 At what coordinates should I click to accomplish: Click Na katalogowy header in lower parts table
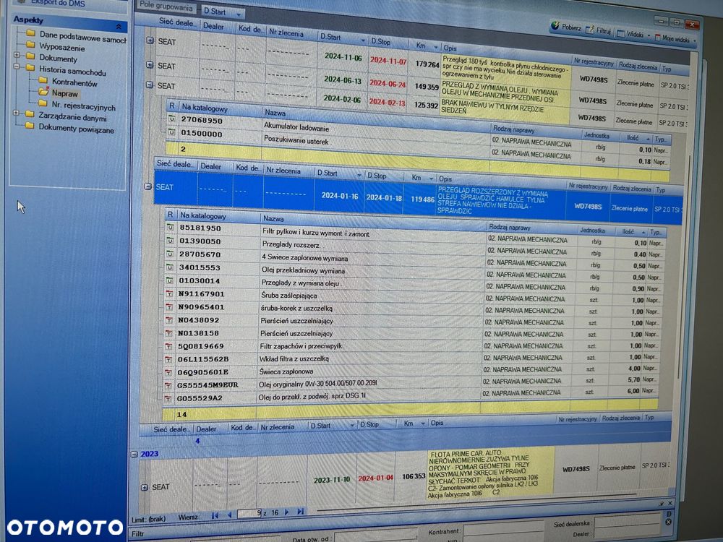click(x=217, y=215)
